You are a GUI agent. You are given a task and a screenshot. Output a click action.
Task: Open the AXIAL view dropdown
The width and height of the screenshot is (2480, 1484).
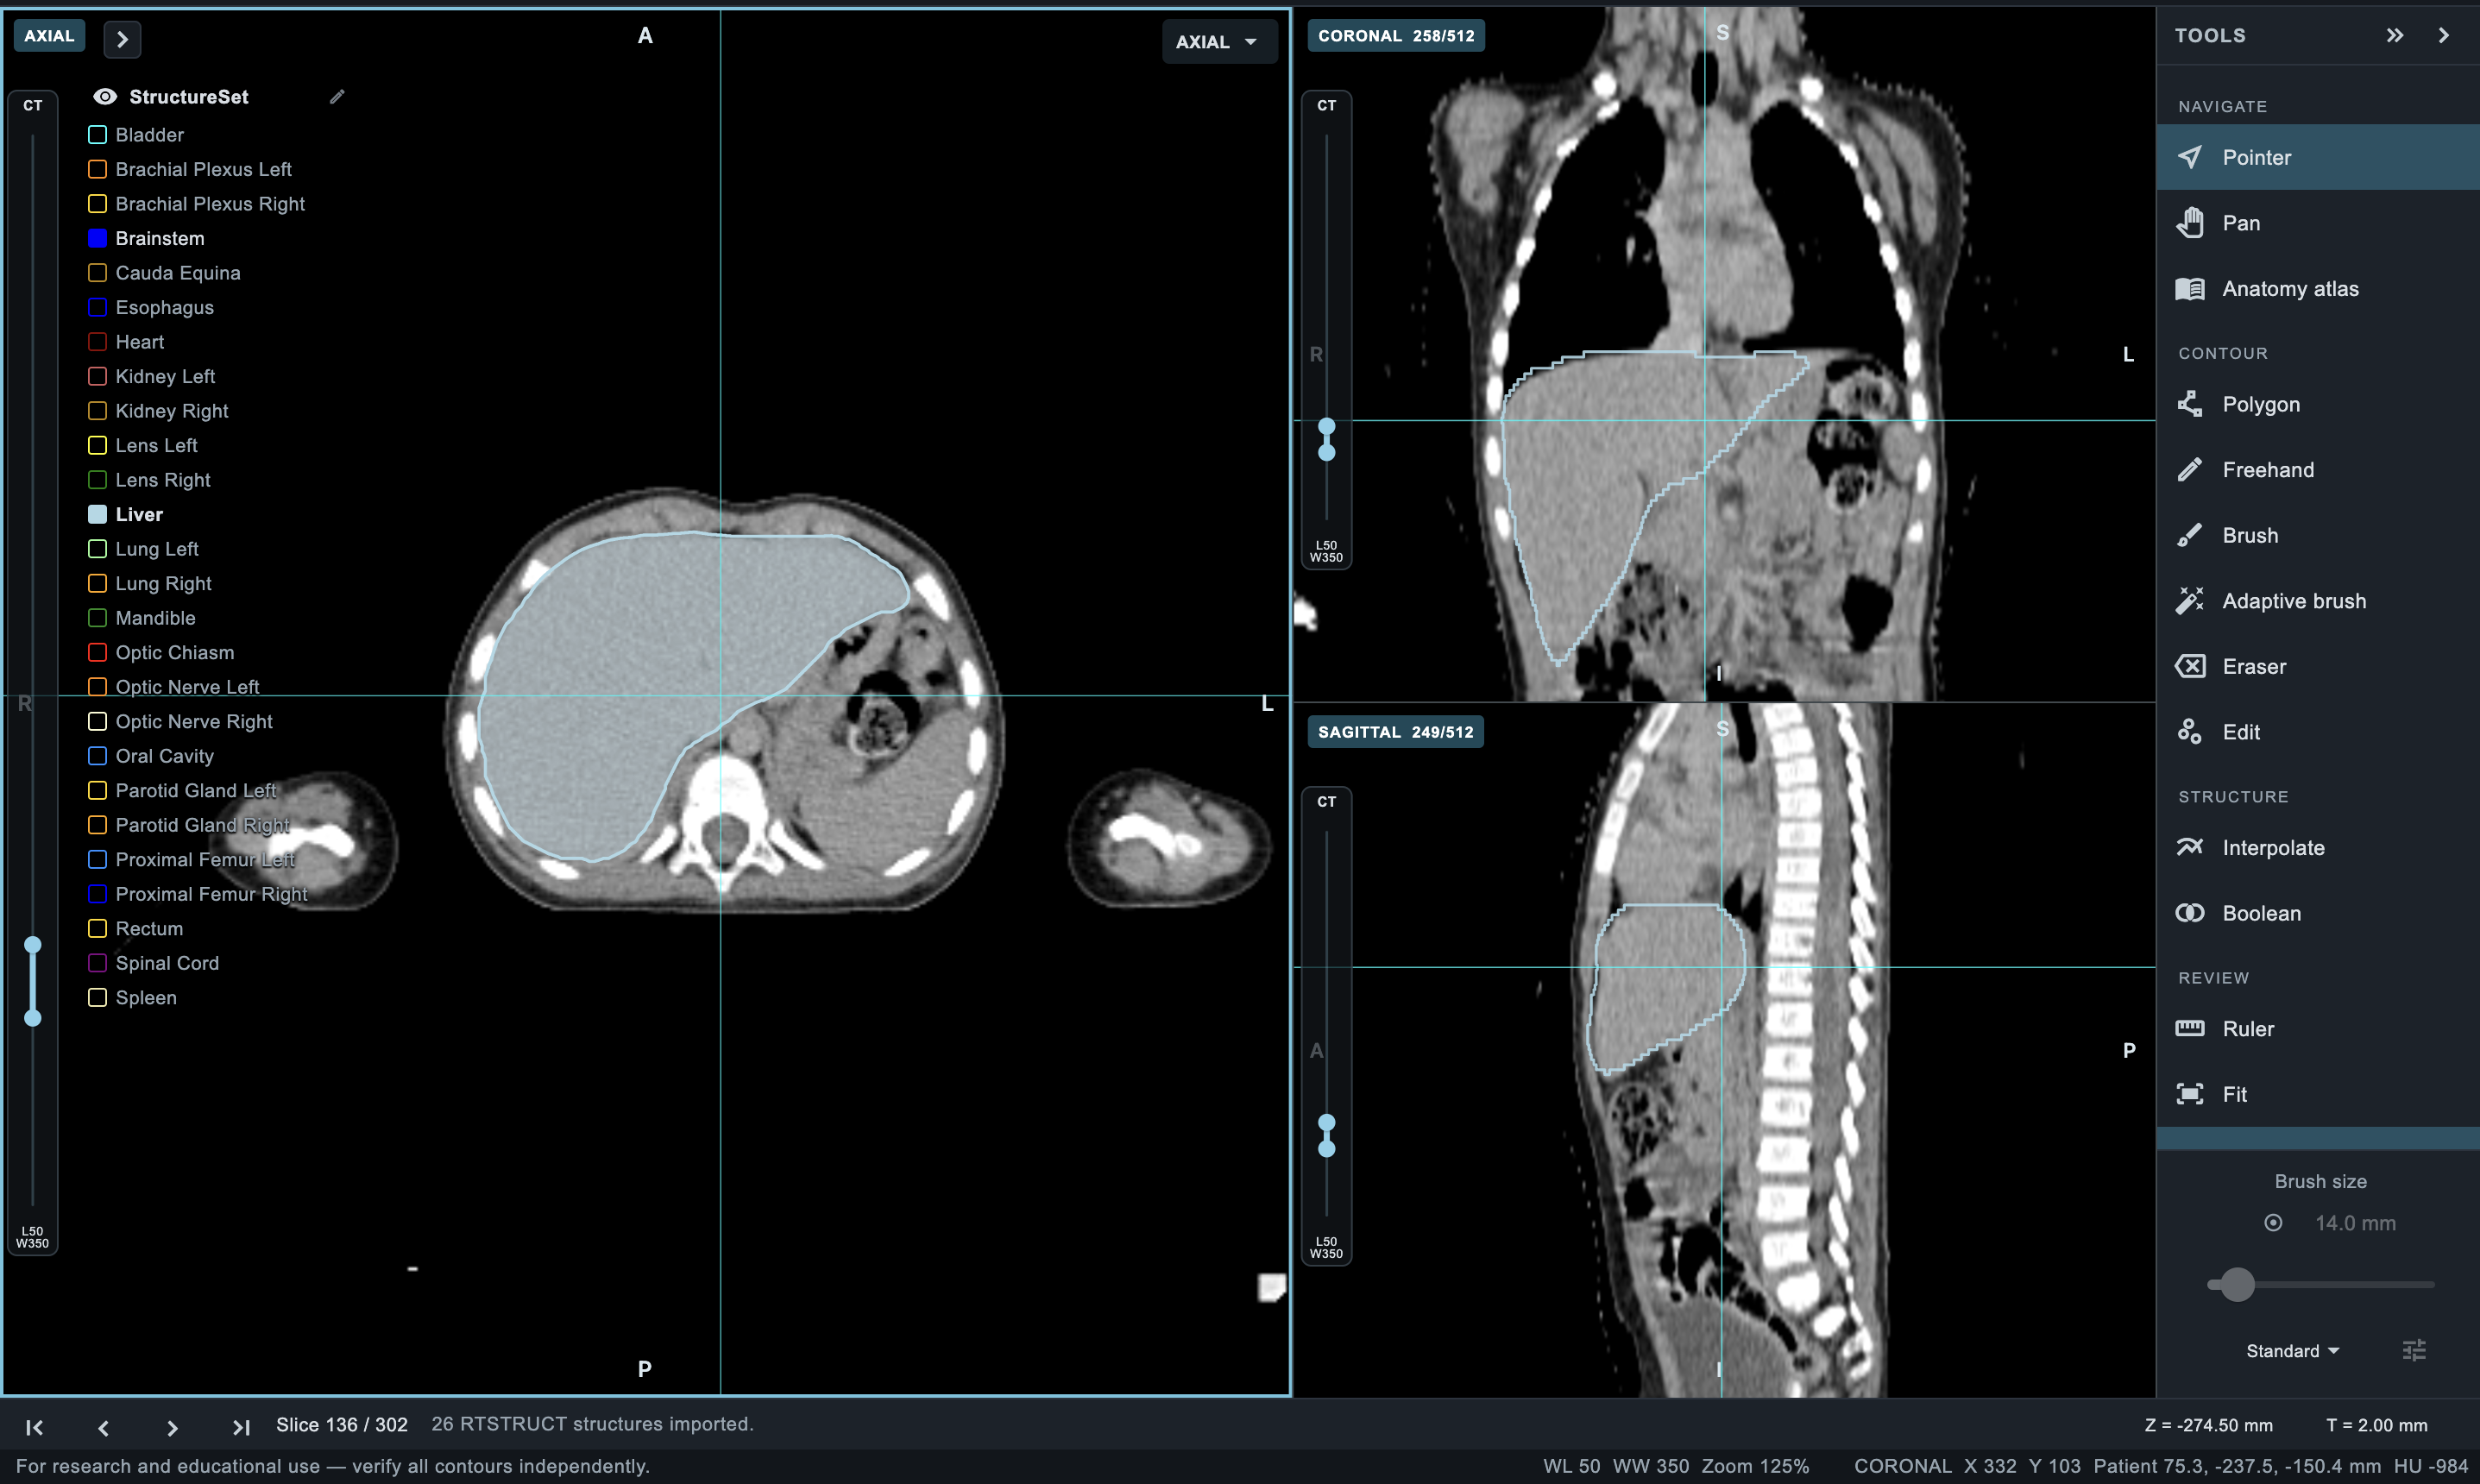click(1218, 42)
